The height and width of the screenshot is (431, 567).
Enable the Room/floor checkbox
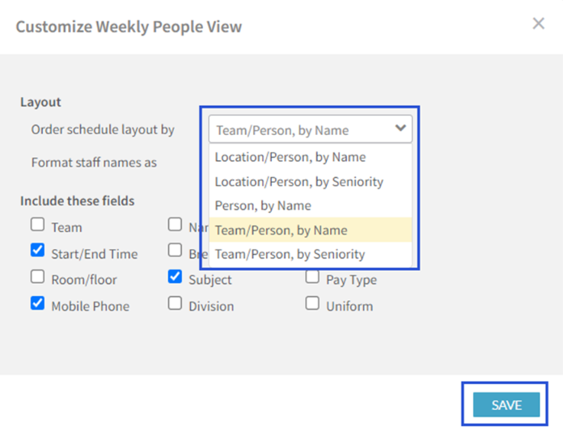(37, 277)
